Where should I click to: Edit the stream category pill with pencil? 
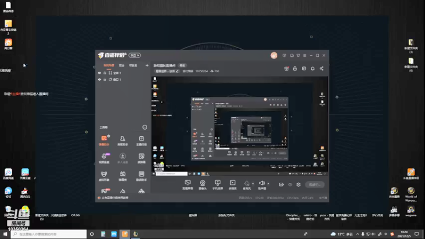coord(167,71)
